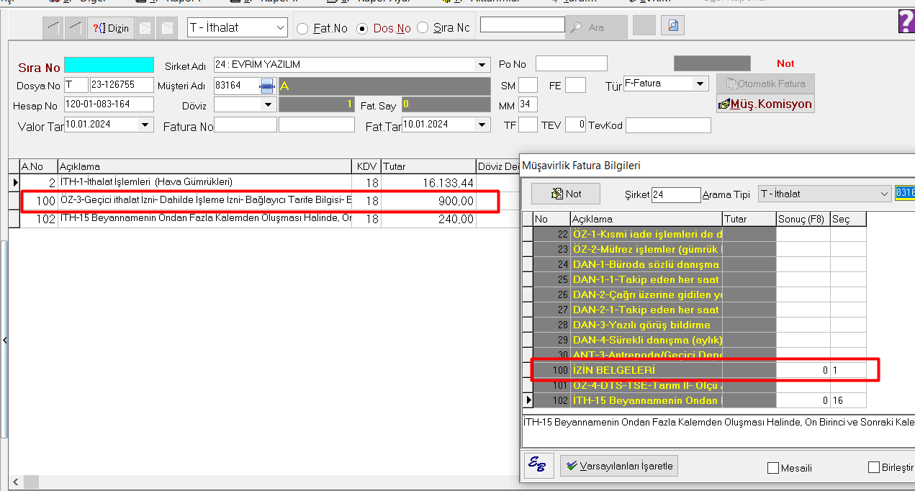Tick the Birleştir checkbox
Viewport: 915px width, 491px height.
tap(875, 467)
